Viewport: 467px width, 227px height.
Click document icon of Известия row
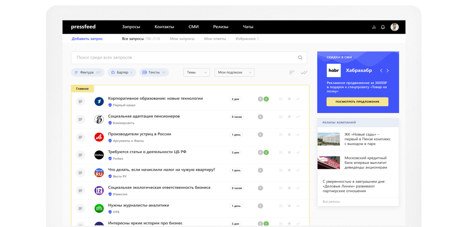click(x=80, y=191)
